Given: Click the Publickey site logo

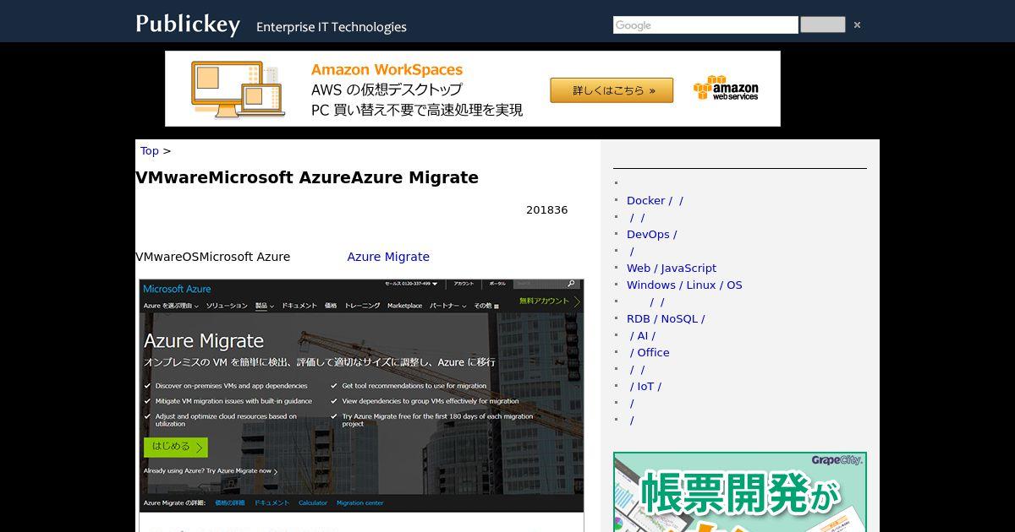Looking at the screenshot, I should pos(188,24).
